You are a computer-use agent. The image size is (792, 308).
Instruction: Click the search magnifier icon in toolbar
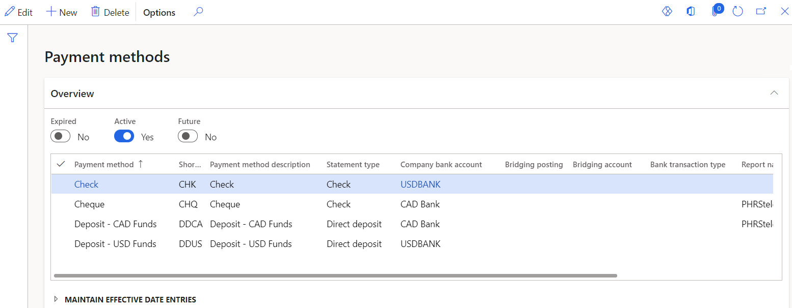198,12
